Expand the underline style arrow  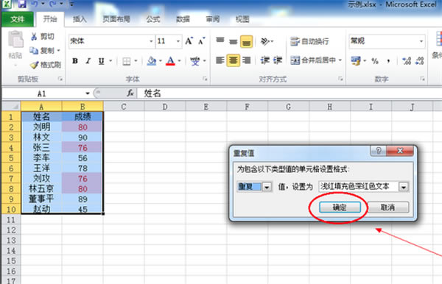pyautogui.click(x=110, y=61)
